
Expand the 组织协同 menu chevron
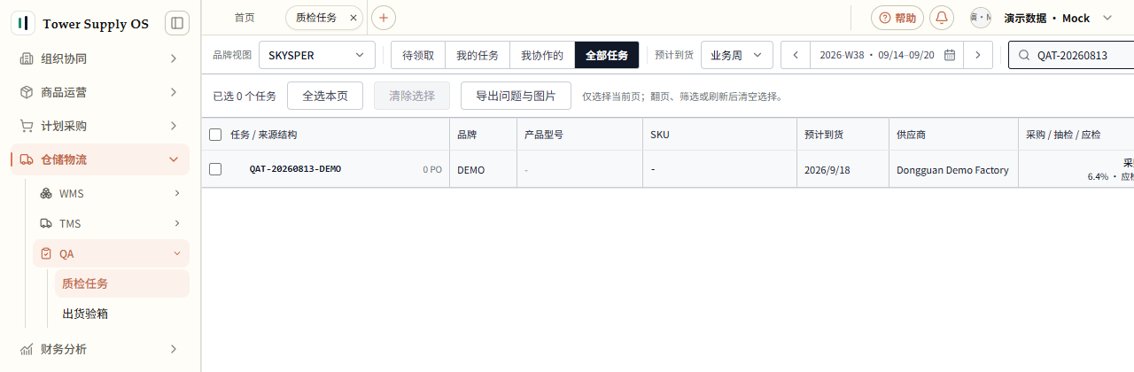point(174,58)
